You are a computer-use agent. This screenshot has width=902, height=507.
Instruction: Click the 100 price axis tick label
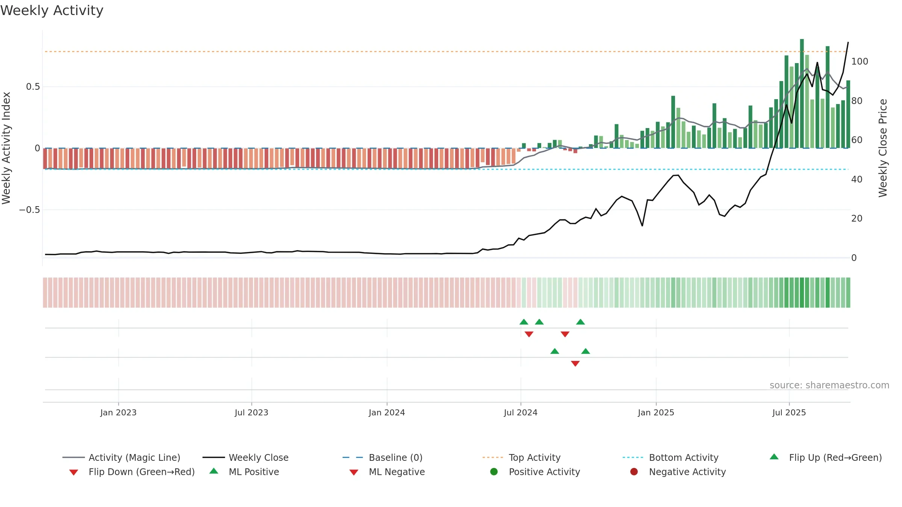click(x=860, y=61)
